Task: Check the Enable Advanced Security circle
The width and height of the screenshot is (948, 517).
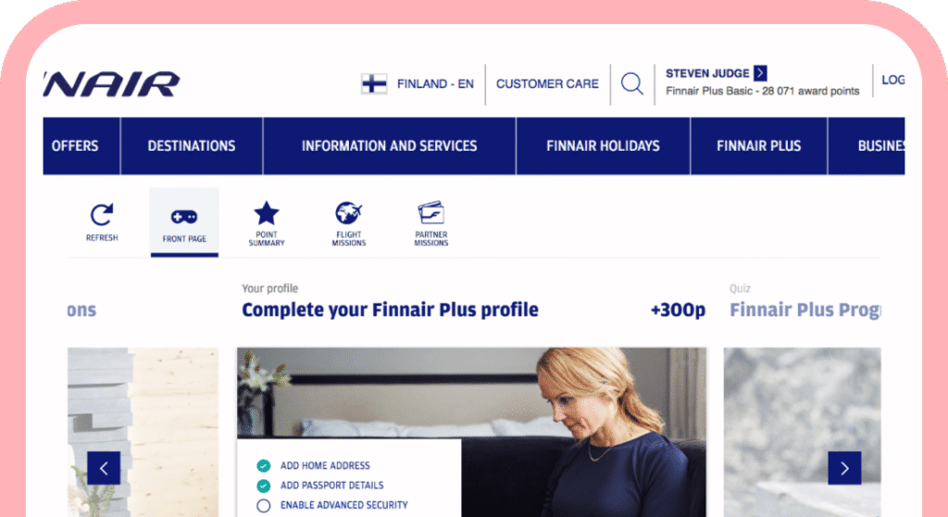Action: tap(263, 506)
